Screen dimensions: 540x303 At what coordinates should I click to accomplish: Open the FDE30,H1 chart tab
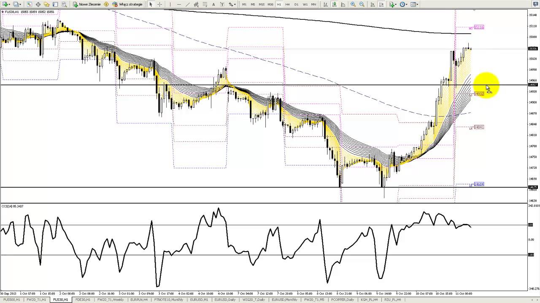click(x=83, y=300)
